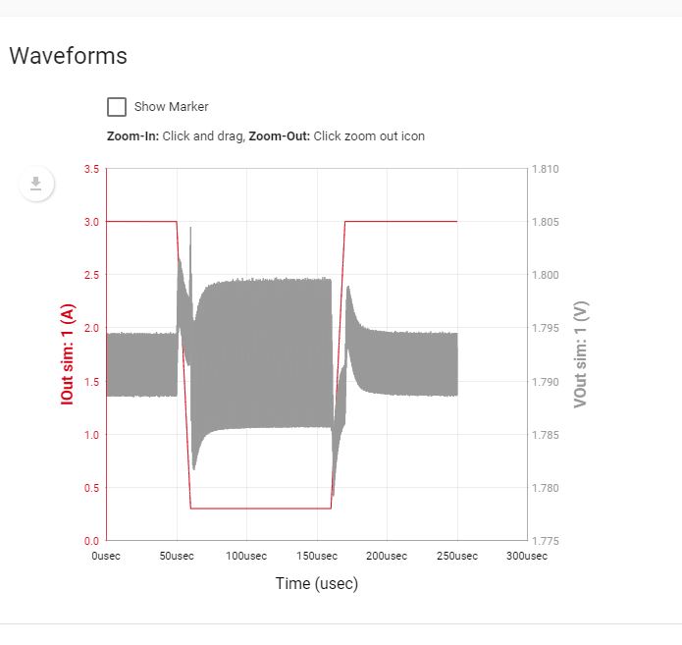Click the 3.5 tick on IOut axis

[x=91, y=169]
